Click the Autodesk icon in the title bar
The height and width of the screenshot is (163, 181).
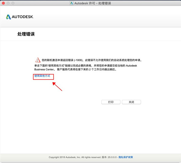coord(71,3)
